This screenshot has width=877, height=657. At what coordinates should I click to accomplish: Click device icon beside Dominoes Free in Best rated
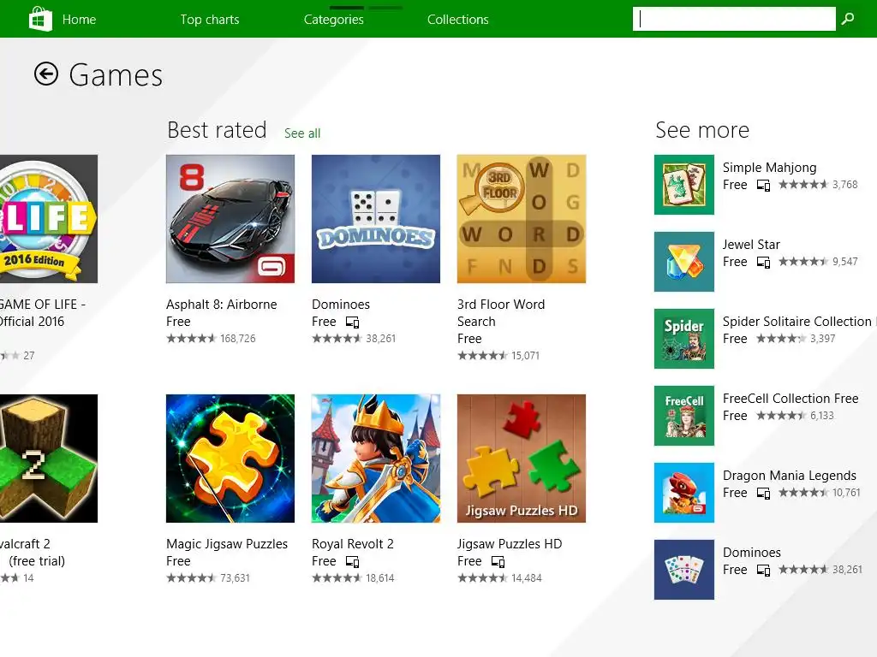coord(352,323)
